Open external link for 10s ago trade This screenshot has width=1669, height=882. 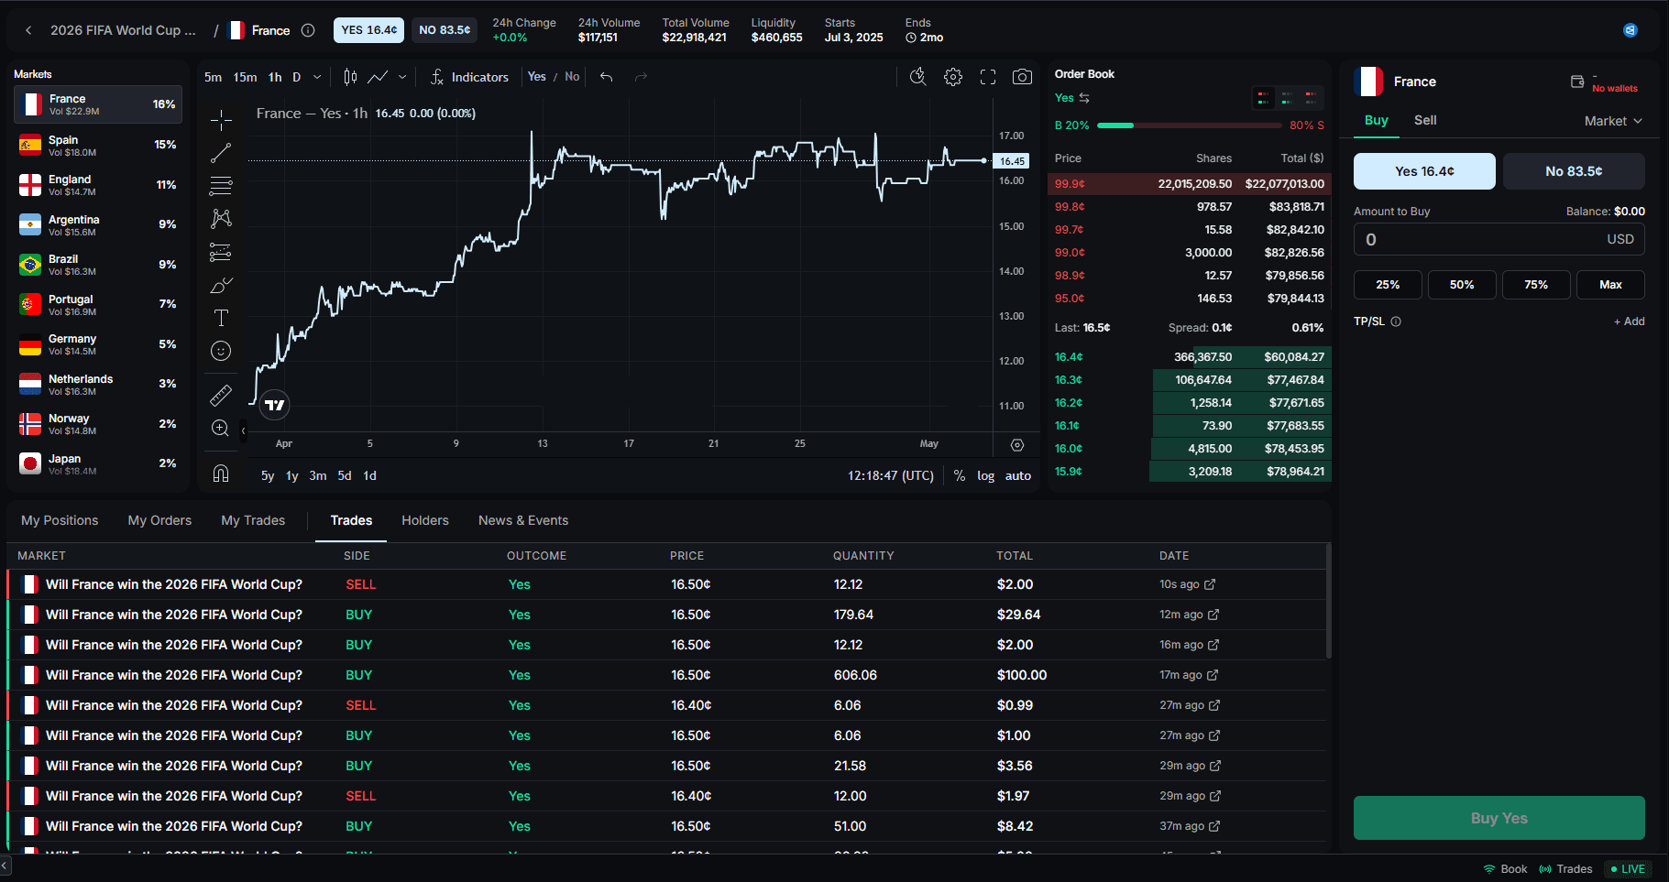[x=1210, y=584]
